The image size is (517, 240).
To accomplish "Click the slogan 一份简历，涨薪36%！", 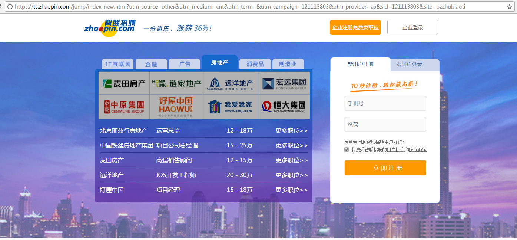I will click(178, 29).
